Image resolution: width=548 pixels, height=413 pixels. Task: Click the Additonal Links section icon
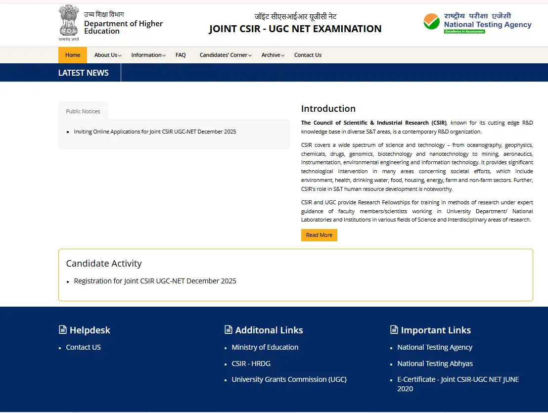click(228, 329)
